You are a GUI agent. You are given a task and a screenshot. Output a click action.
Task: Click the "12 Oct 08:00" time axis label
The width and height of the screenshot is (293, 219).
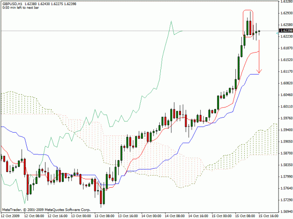[x=34, y=216]
